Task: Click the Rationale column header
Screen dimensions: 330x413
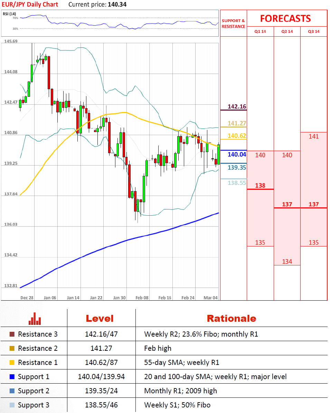Action: (231, 319)
